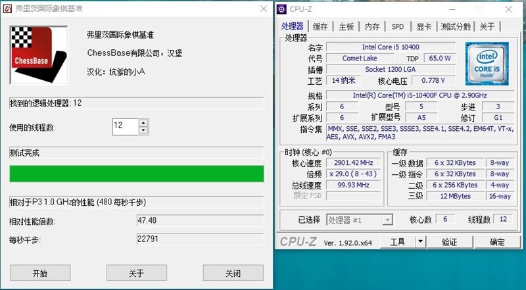Click the Intel Core i5 inside badge

click(x=487, y=64)
